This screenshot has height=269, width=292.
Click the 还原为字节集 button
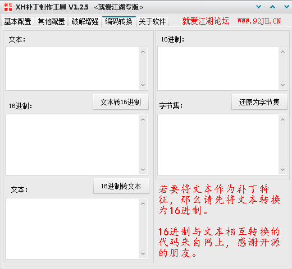coord(259,102)
